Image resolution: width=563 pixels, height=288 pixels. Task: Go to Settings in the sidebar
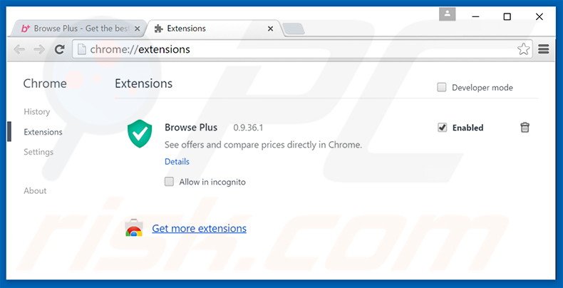coord(38,152)
